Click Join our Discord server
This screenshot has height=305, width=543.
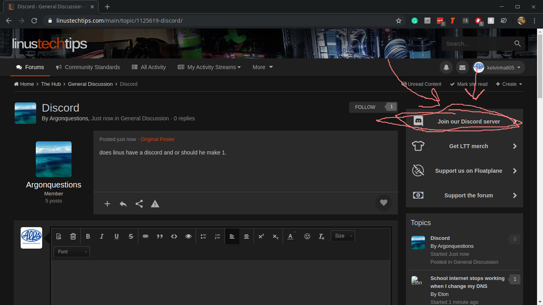coord(464,122)
